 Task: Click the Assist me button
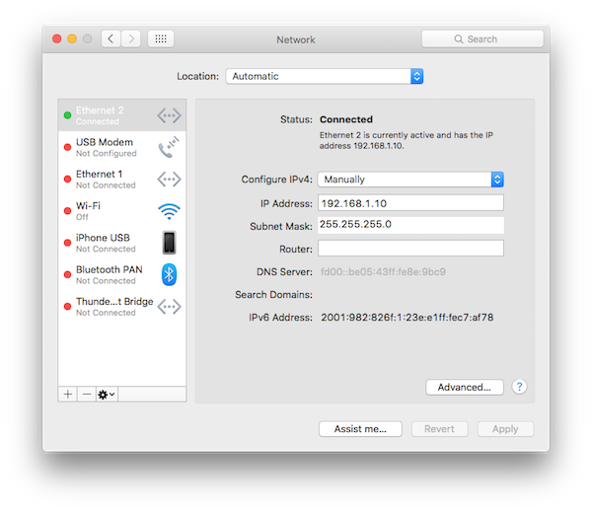tap(359, 429)
